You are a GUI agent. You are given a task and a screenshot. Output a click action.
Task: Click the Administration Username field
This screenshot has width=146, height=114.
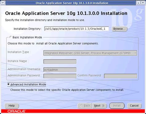(x=60, y=70)
